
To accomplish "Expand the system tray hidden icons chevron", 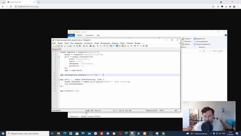I will tap(211, 133).
